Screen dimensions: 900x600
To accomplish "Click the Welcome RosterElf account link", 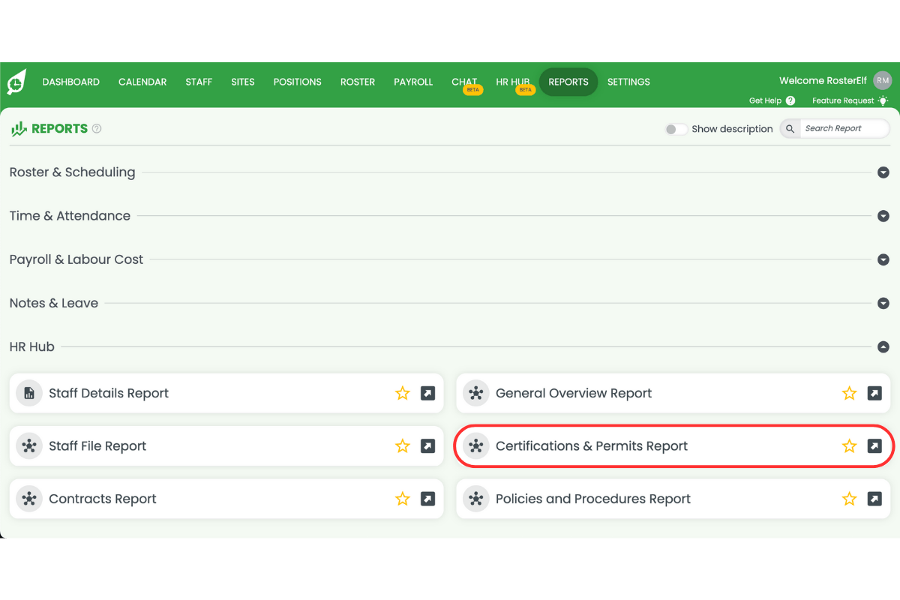I will (823, 80).
